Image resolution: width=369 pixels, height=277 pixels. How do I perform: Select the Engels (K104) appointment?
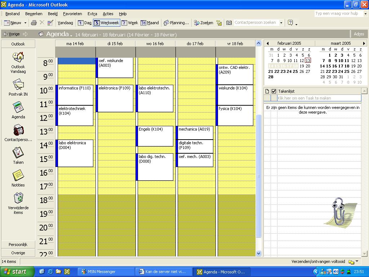154,136
